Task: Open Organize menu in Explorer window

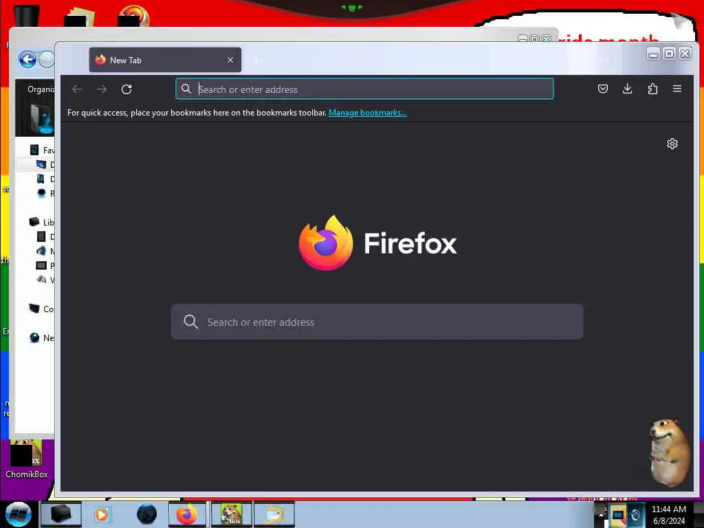Action: point(41,89)
